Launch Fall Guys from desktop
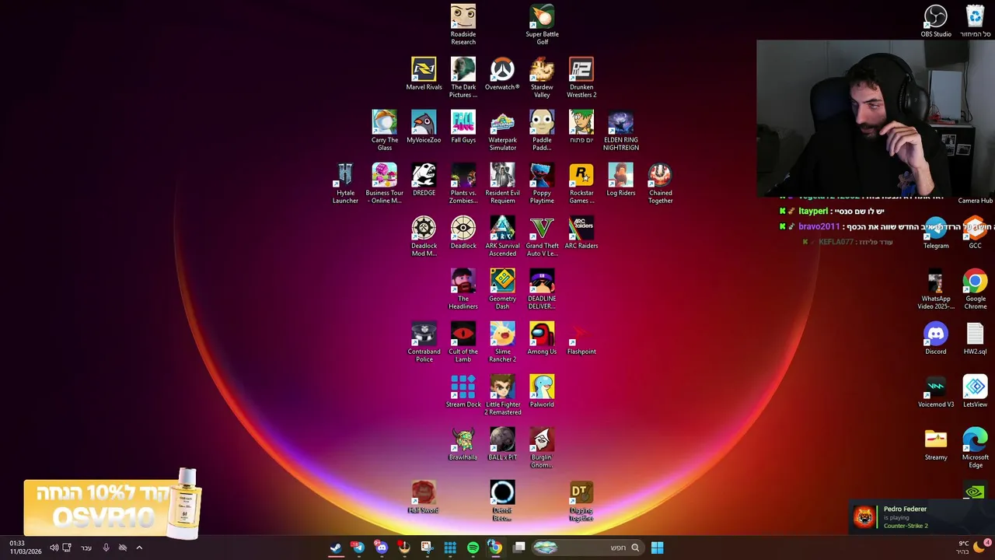This screenshot has height=560, width=995. coord(463,127)
